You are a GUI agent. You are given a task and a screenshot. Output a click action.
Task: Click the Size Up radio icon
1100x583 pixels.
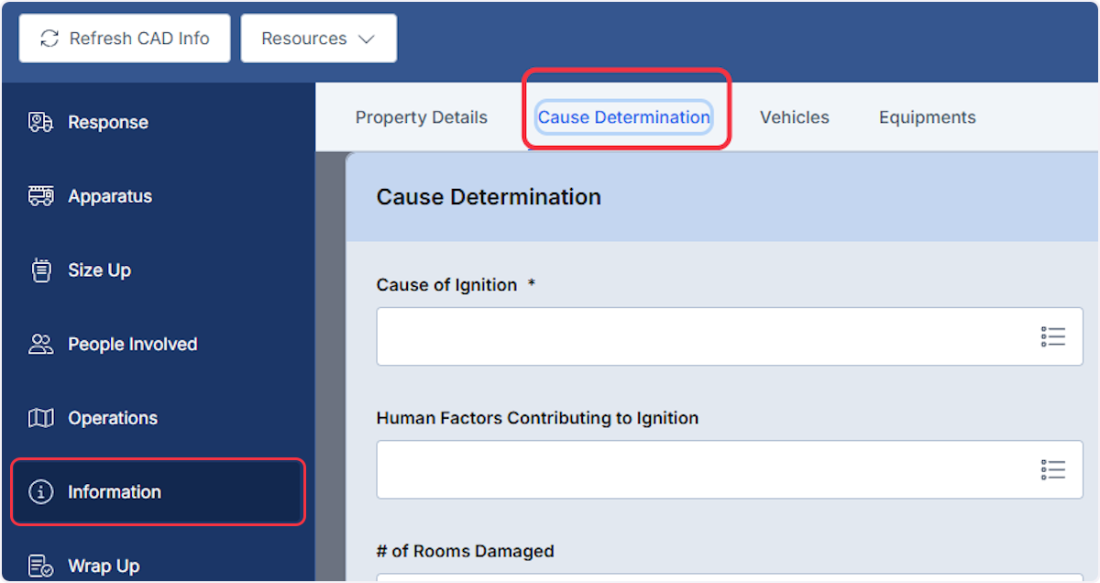tap(40, 270)
